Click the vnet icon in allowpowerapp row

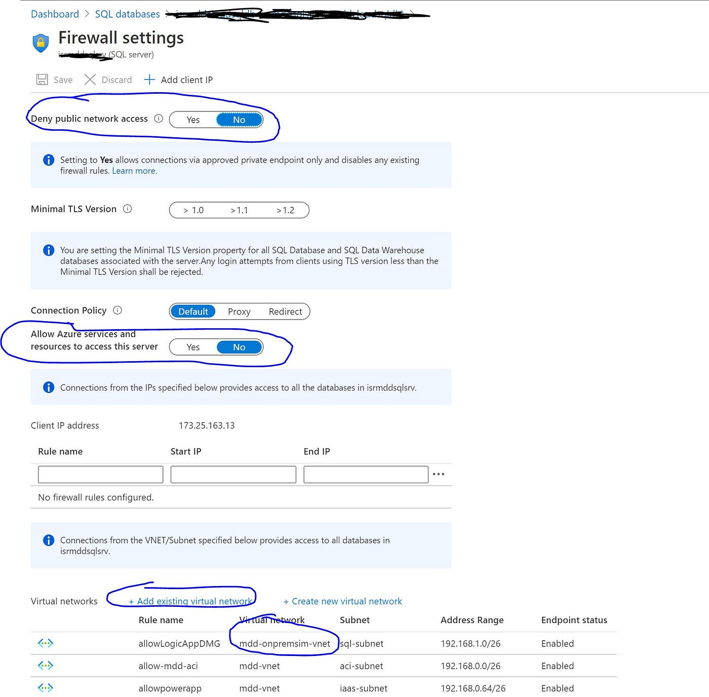coord(46,688)
